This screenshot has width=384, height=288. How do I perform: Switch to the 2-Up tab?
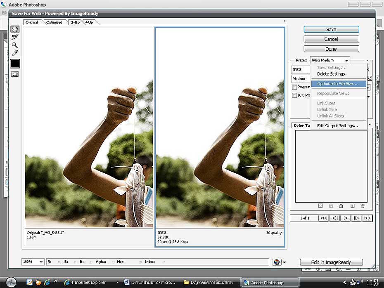(x=75, y=22)
